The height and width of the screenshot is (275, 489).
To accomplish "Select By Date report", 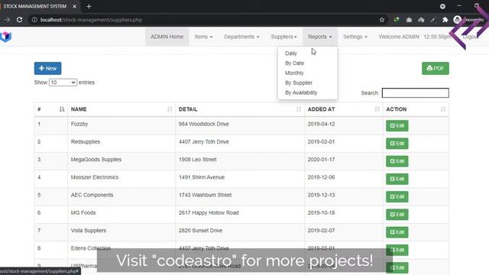I will click(x=294, y=63).
